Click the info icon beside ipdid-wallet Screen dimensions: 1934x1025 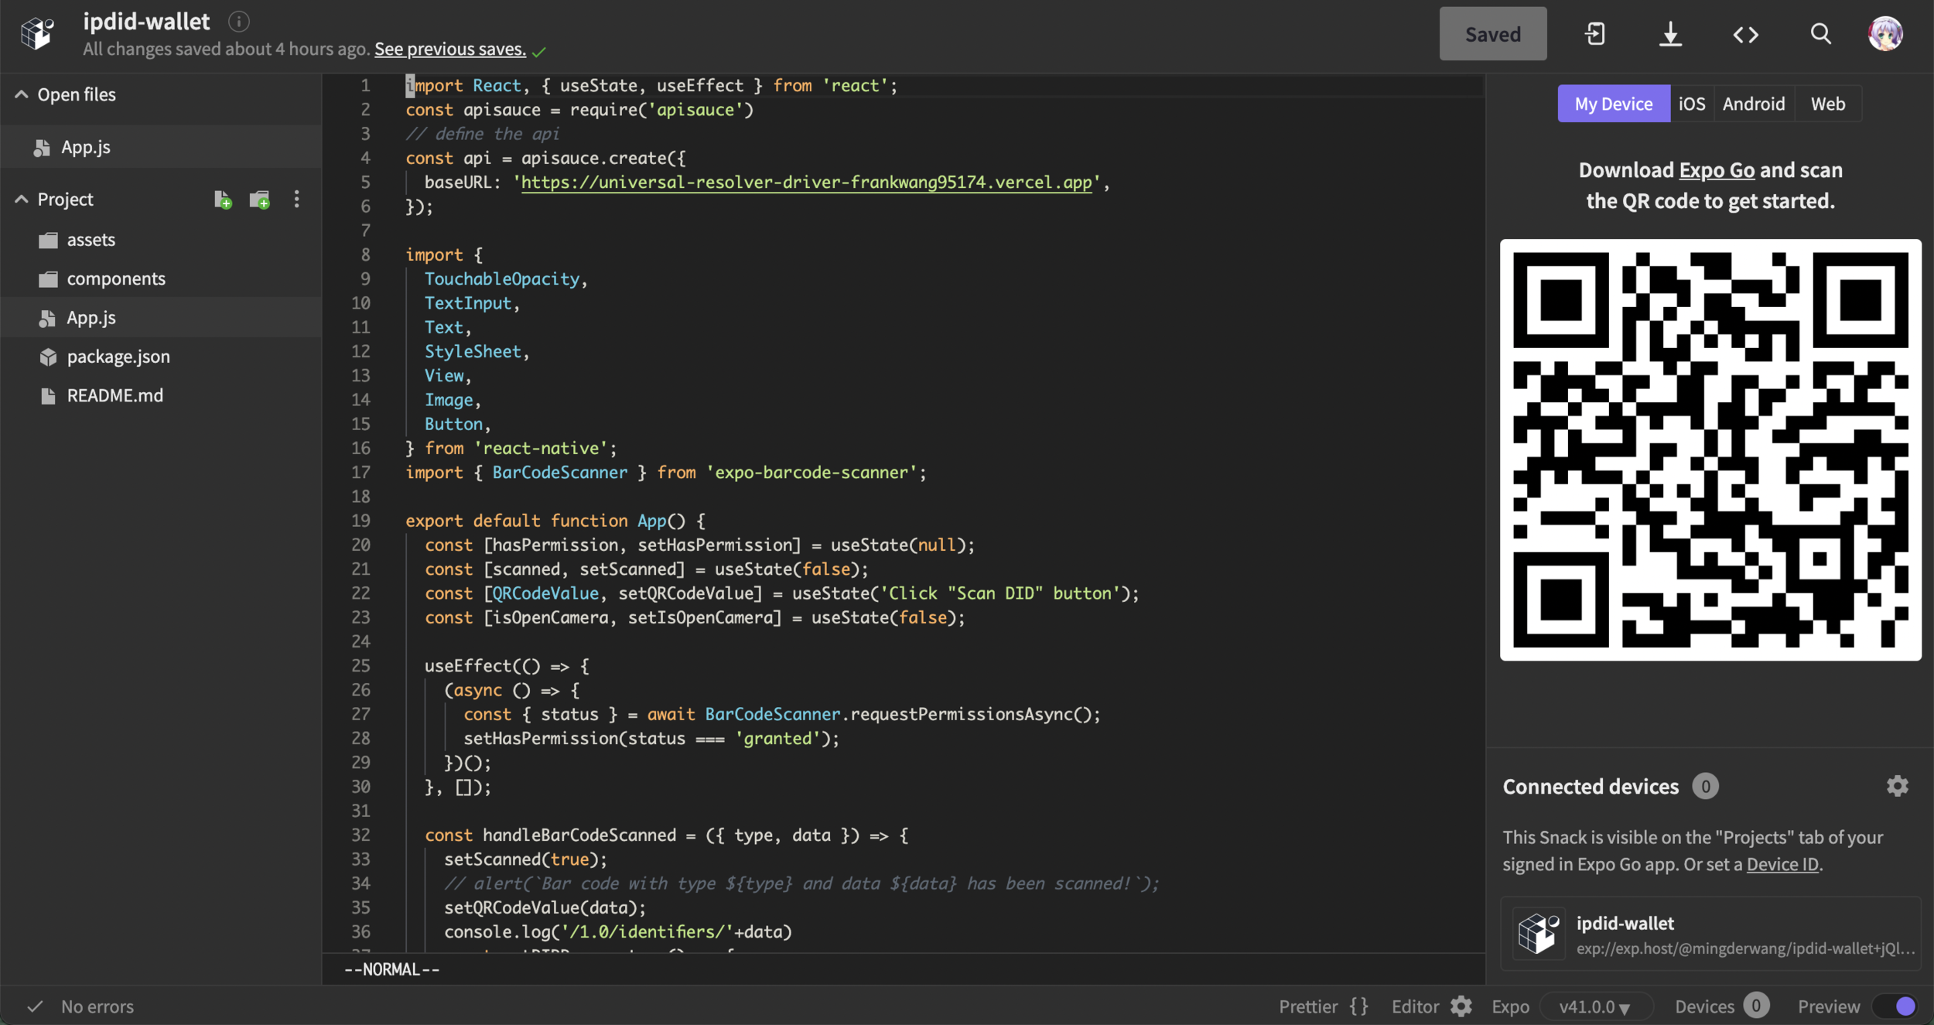pos(238,22)
